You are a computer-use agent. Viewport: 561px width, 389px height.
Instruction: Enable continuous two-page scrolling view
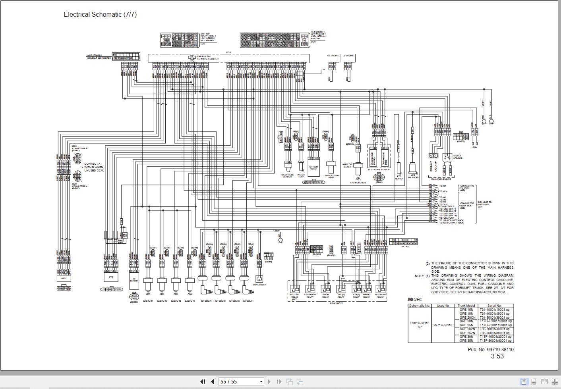[x=555, y=381]
